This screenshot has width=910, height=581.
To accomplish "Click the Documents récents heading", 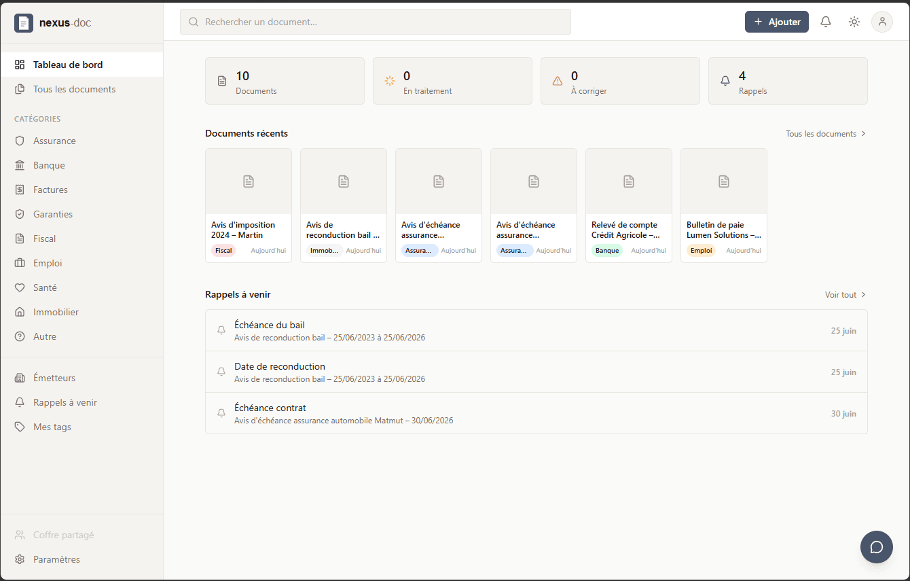I will coord(247,133).
